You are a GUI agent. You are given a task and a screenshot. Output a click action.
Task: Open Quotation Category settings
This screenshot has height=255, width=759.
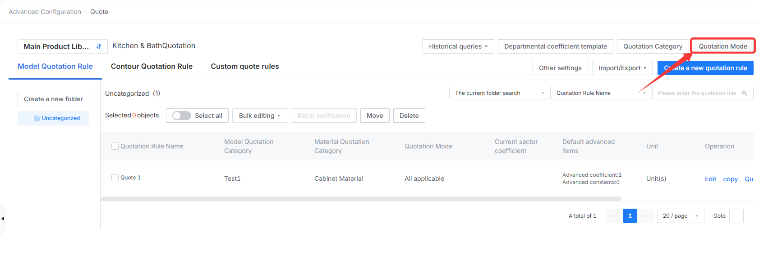(x=653, y=46)
